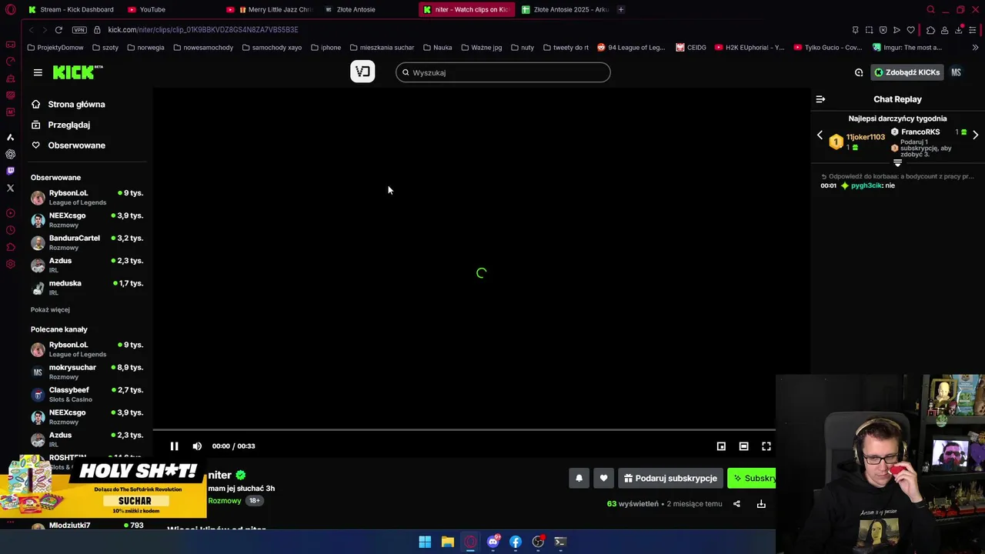Open ChatGPT from the Opera sidebar
Image resolution: width=985 pixels, height=554 pixels.
tap(10, 154)
